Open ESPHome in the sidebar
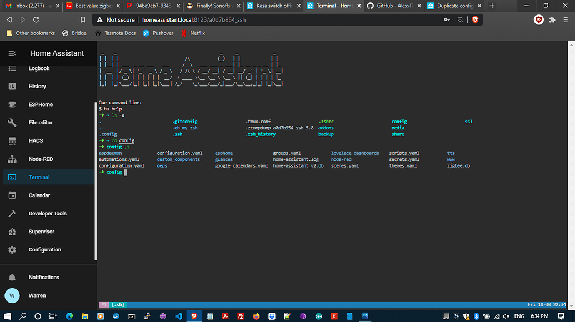This screenshot has height=322, width=575. point(48,104)
